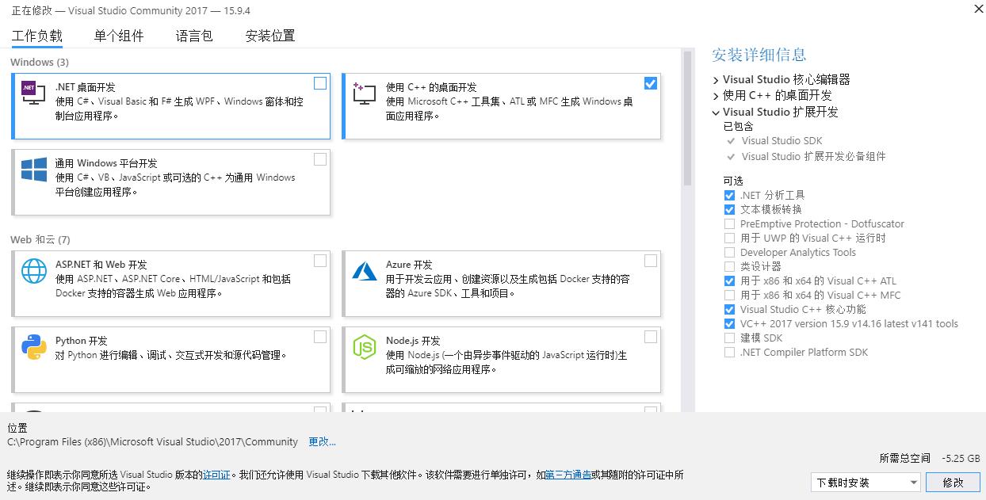
Task: Check the Azure 开发 workload checkbox
Action: tap(651, 261)
